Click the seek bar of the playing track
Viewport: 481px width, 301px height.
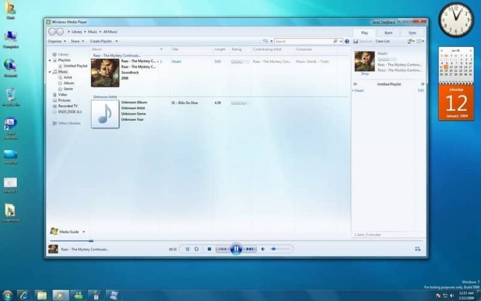[x=235, y=241]
